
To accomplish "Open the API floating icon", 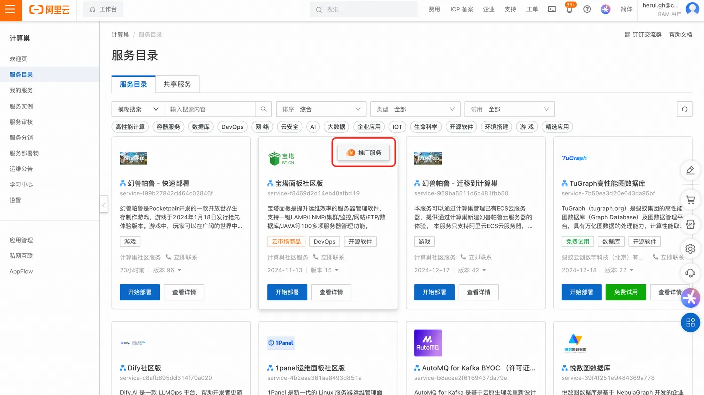I will click(x=690, y=224).
